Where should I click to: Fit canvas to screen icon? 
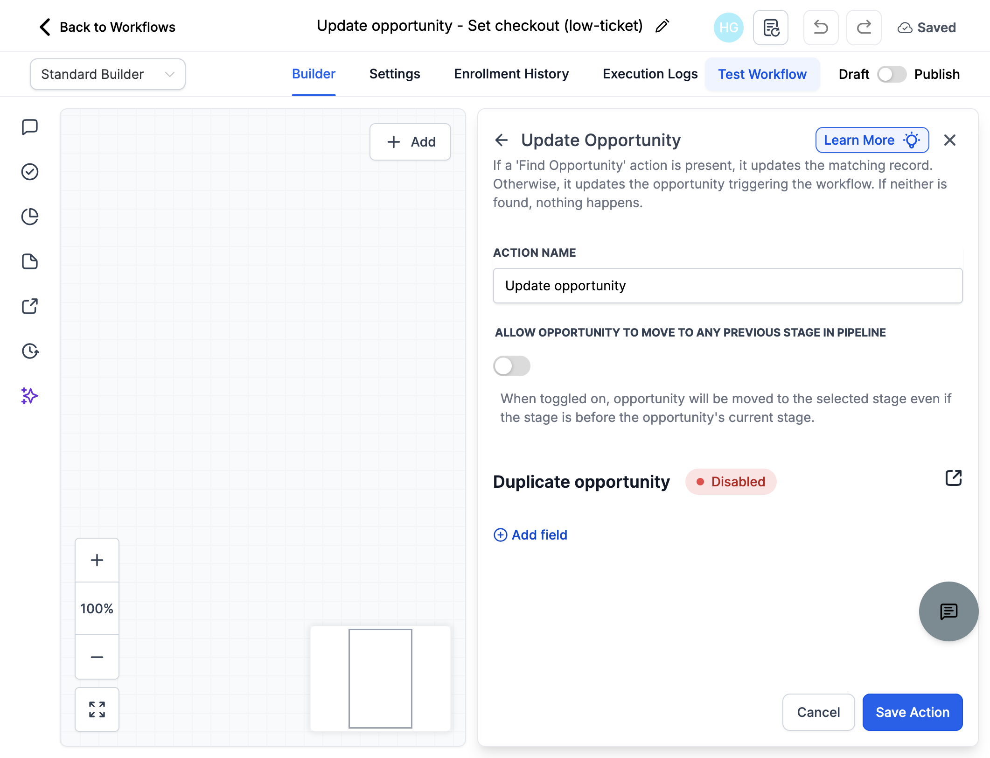[x=97, y=709]
